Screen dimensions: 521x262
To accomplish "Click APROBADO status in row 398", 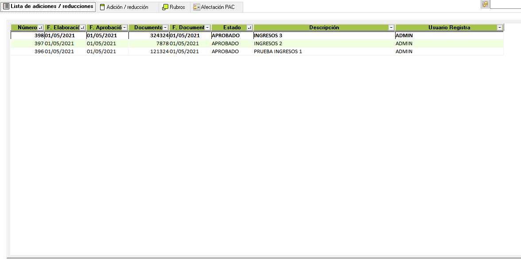I will (x=232, y=35).
